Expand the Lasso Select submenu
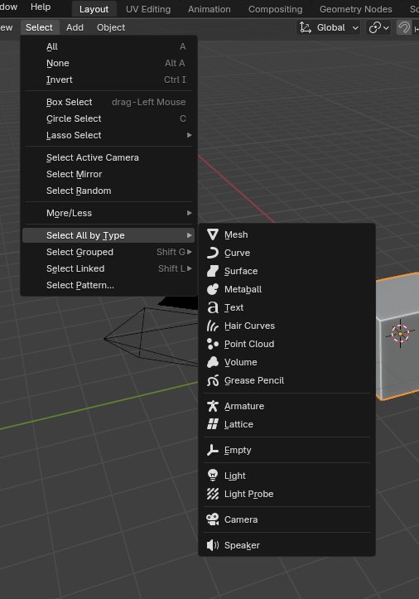Screen dimensions: 419x599 click(x=108, y=135)
